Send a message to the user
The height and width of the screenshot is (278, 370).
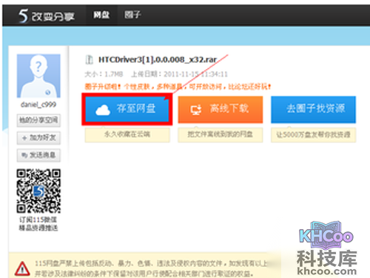[x=38, y=155]
